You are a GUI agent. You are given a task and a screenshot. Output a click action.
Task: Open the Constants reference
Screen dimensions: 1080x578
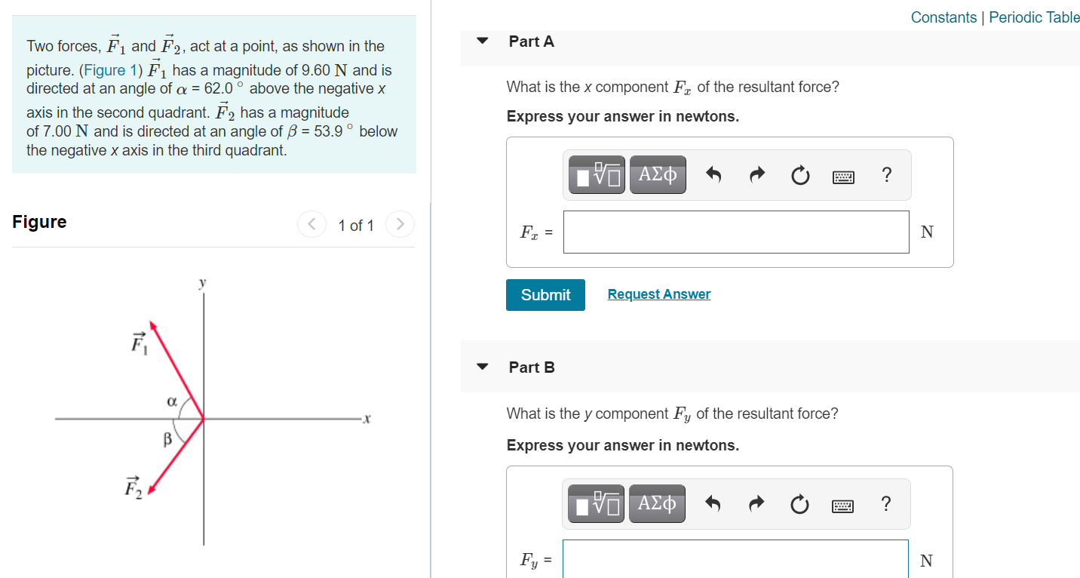pos(943,17)
